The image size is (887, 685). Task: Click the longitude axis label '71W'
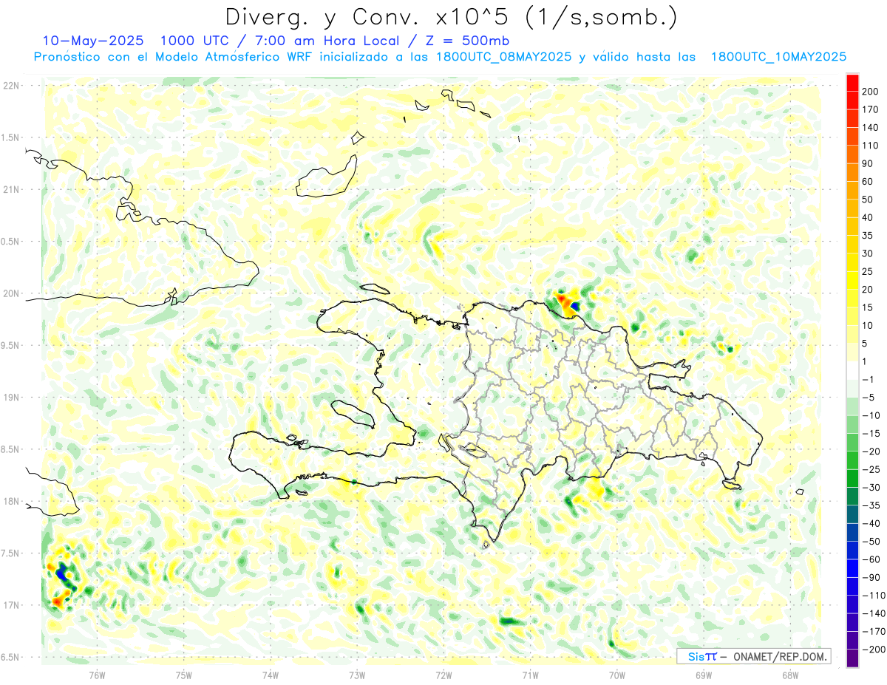click(x=530, y=675)
